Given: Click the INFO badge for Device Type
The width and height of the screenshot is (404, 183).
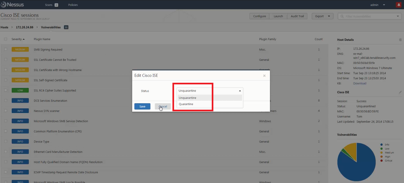Looking at the screenshot, I should tap(20, 142).
